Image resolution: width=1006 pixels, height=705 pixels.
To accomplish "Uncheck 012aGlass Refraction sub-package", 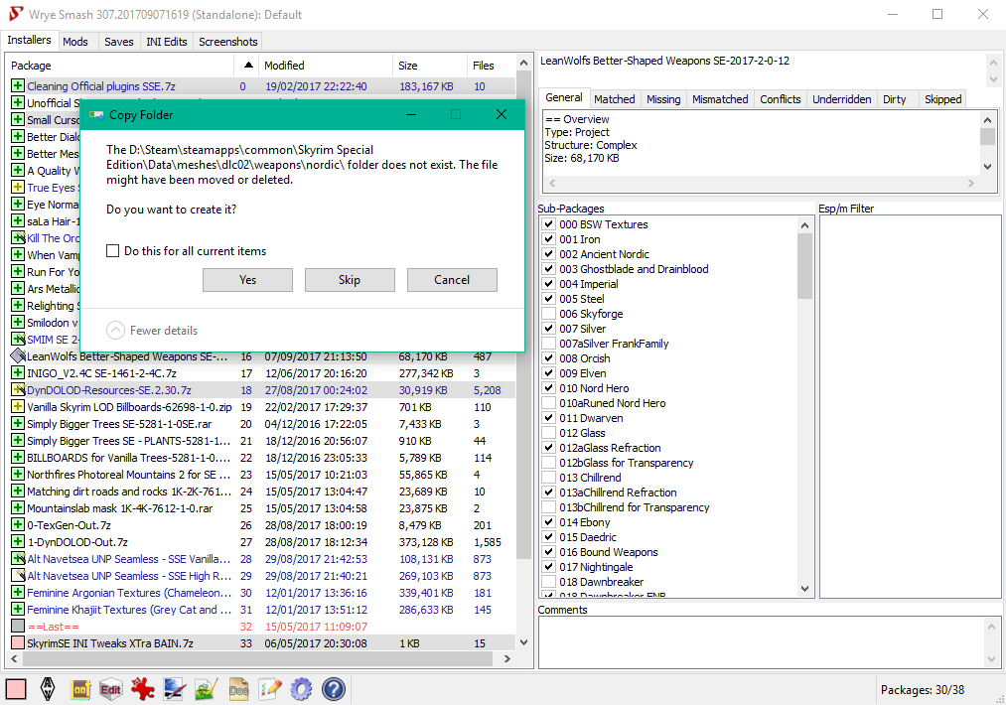I will [x=548, y=448].
